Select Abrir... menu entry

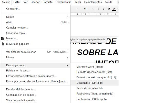(x=35, y=22)
